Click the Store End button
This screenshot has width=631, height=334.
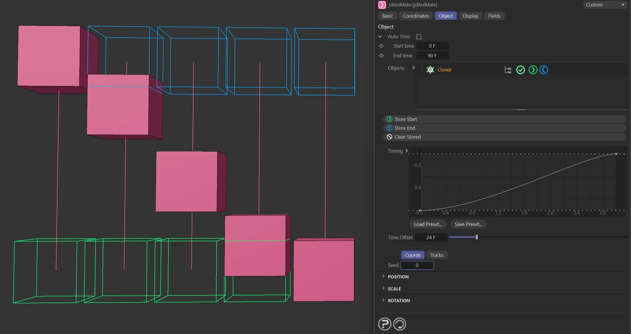pos(503,128)
